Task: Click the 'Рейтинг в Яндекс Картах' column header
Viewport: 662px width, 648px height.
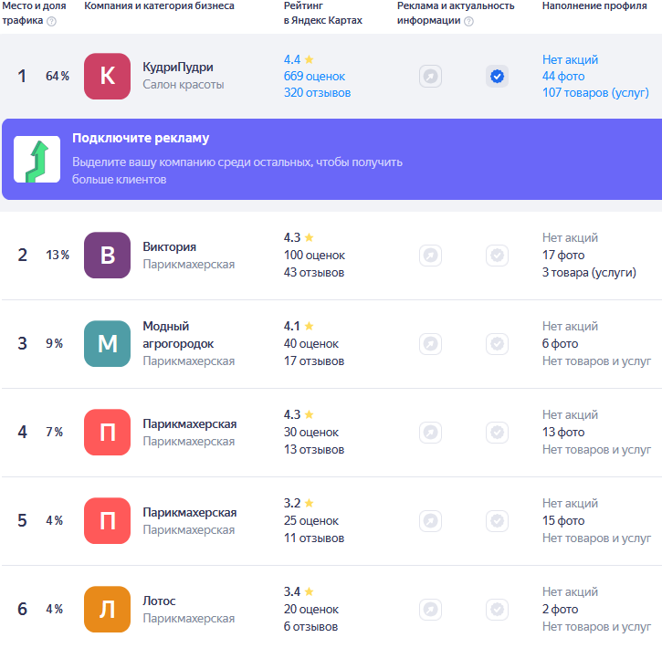Action: tap(323, 13)
